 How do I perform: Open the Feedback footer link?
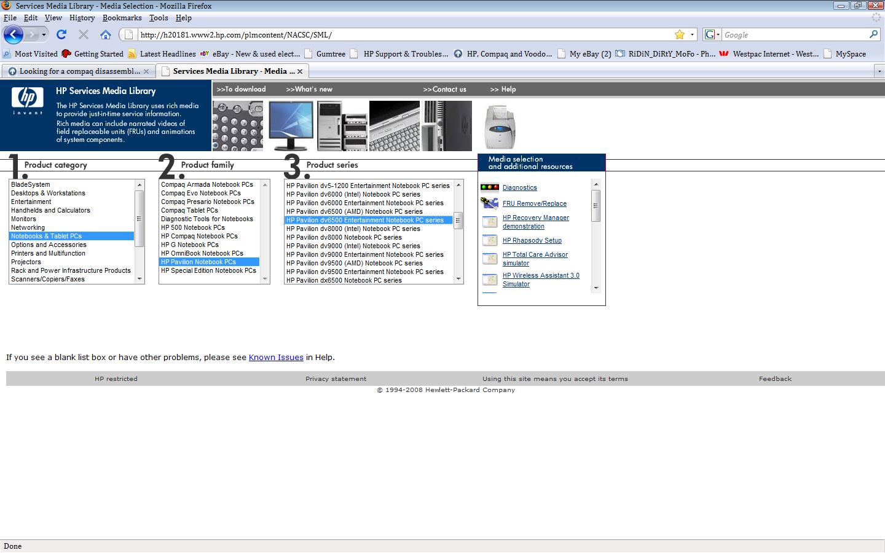click(x=775, y=378)
